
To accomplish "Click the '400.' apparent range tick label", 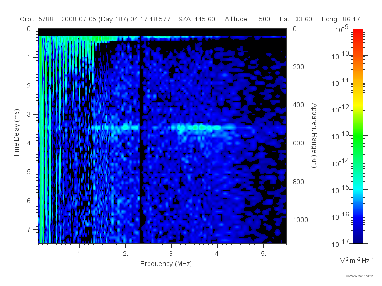I will pyautogui.click(x=299, y=105).
